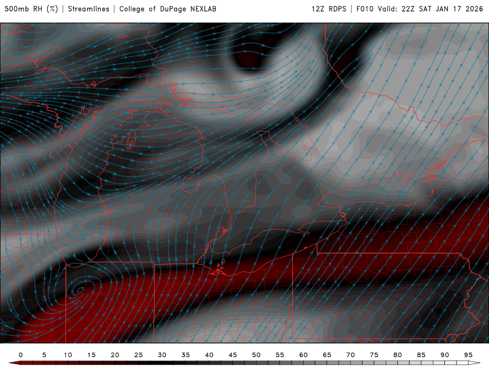Viewport: 489px width, 366px height.
Task: Click the '40' value on the color scale
Action: 209,355
